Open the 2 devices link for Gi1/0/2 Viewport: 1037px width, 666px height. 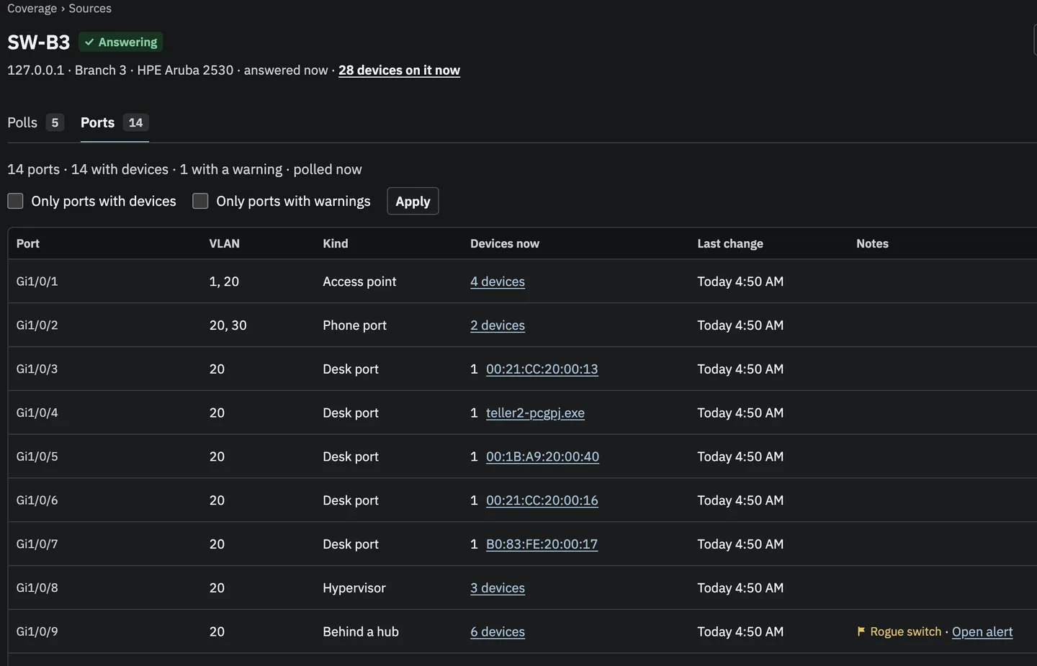pos(498,325)
